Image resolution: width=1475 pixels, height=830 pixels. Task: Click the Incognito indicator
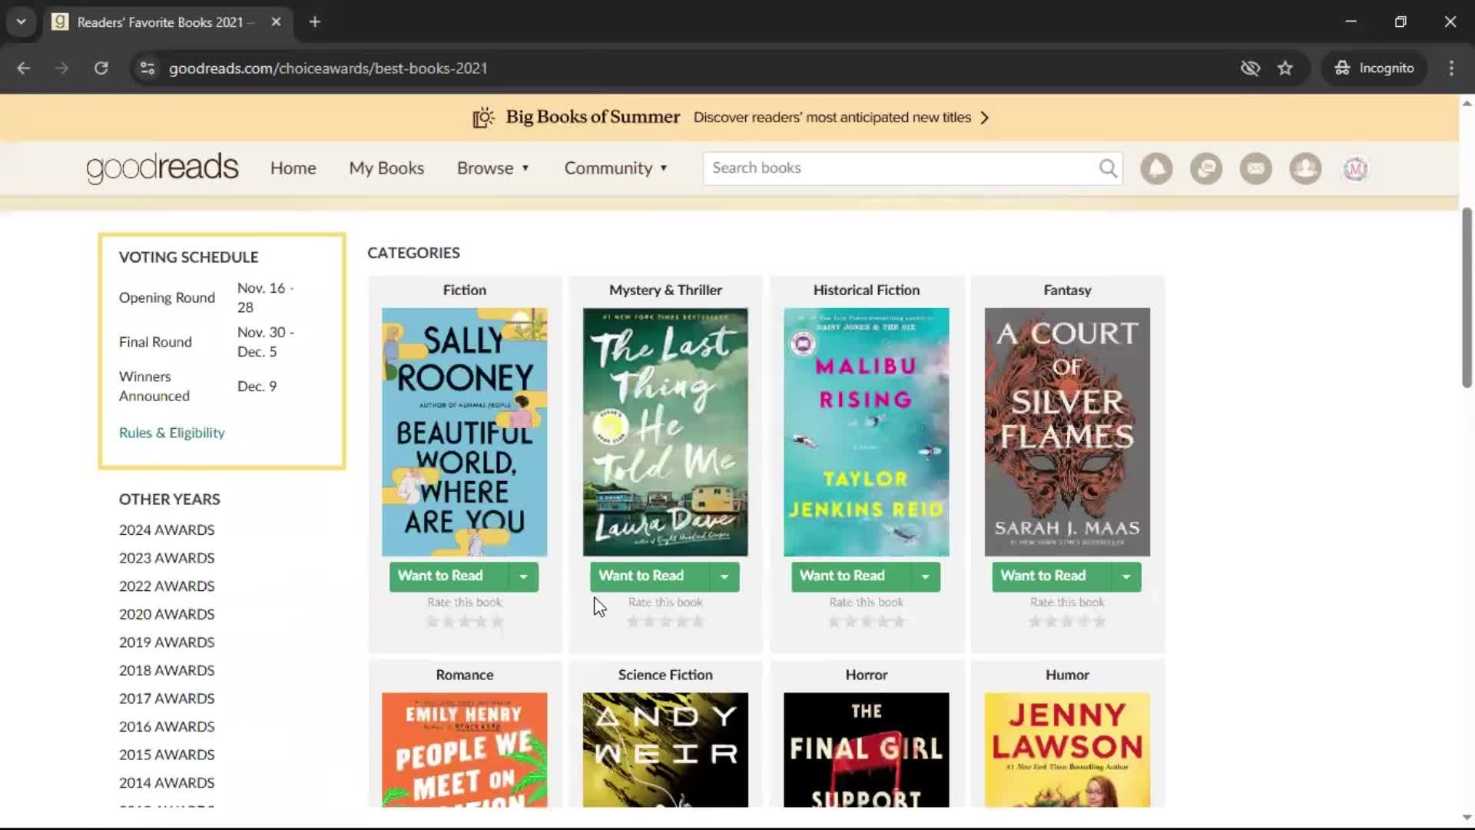pyautogui.click(x=1374, y=68)
